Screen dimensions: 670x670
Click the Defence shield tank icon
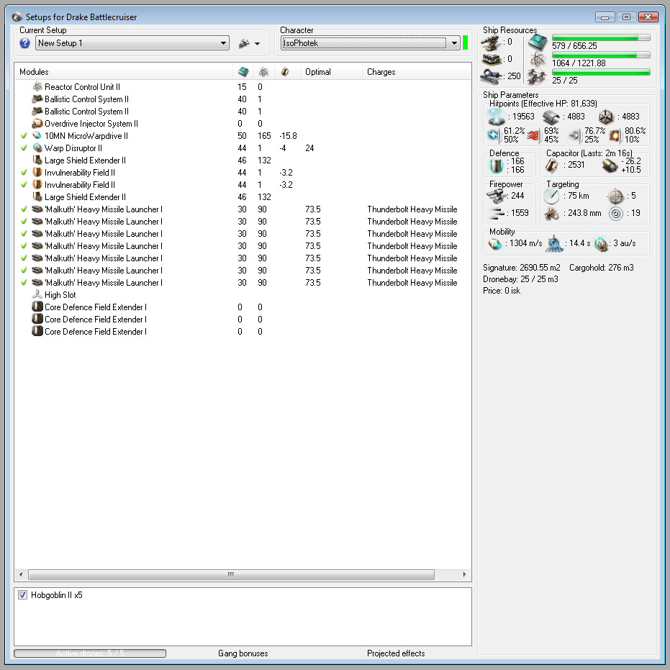point(497,166)
